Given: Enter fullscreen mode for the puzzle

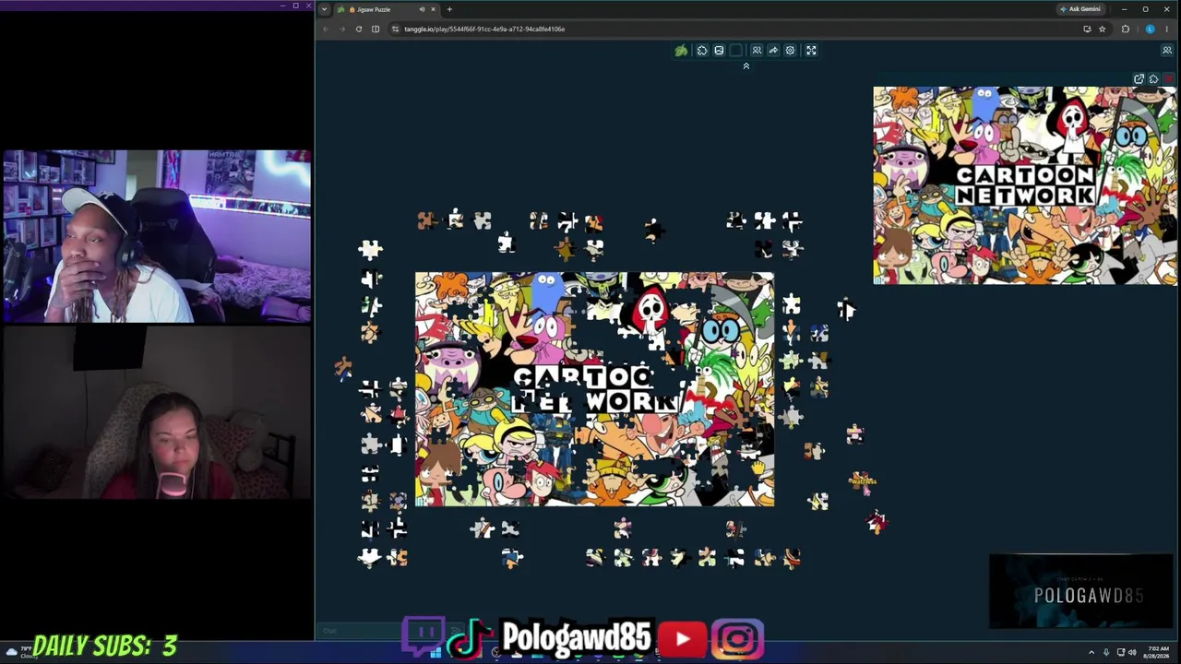Looking at the screenshot, I should click(811, 51).
